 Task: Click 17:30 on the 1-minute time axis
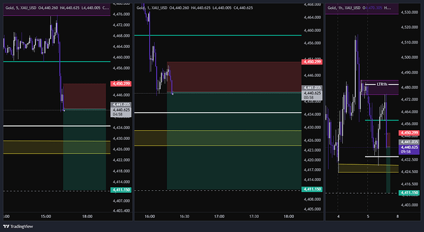[254, 217]
